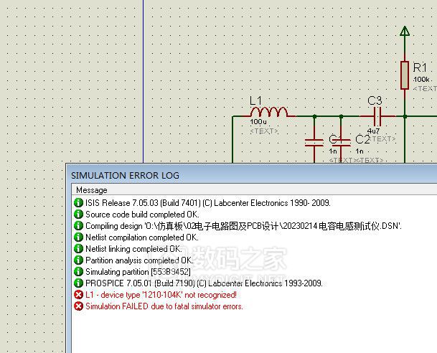Click the 100k value of R1
This screenshot has width=437, height=353.
click(421, 80)
